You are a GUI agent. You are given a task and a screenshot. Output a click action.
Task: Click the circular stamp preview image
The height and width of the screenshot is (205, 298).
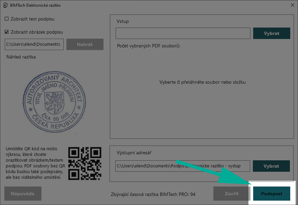click(x=54, y=101)
